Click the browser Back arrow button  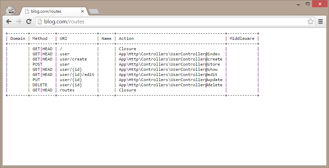pos(9,21)
